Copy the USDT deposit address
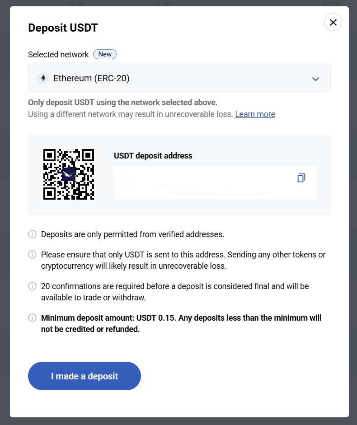 [x=301, y=178]
